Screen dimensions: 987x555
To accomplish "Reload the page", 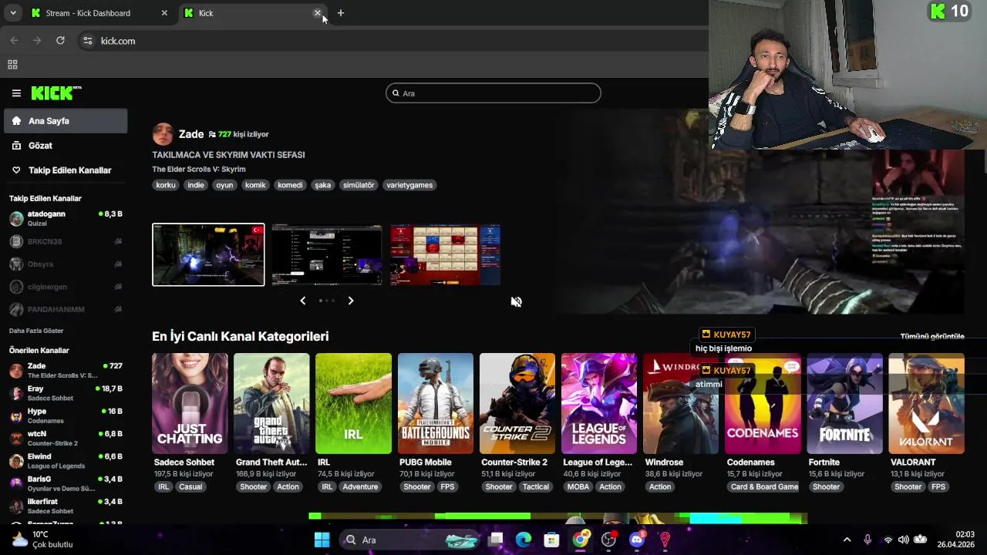I will (x=60, y=41).
